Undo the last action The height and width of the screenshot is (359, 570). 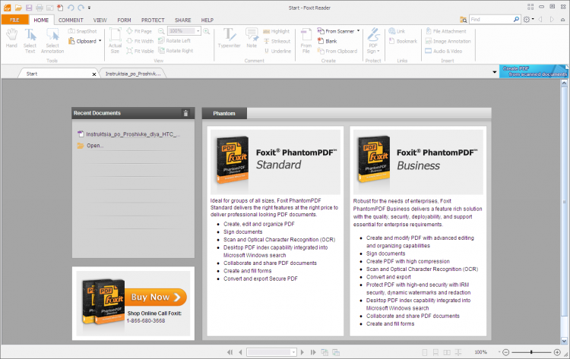(x=71, y=8)
